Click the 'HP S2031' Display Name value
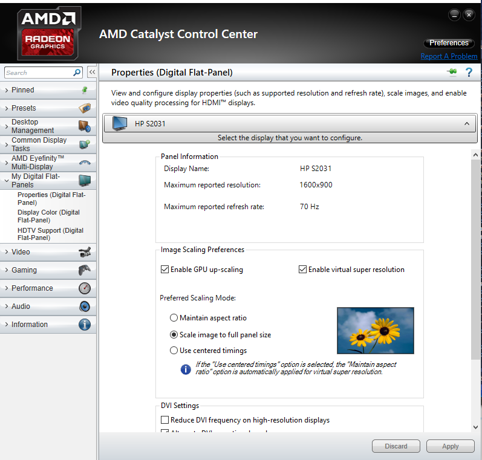482x460 pixels. tap(316, 169)
